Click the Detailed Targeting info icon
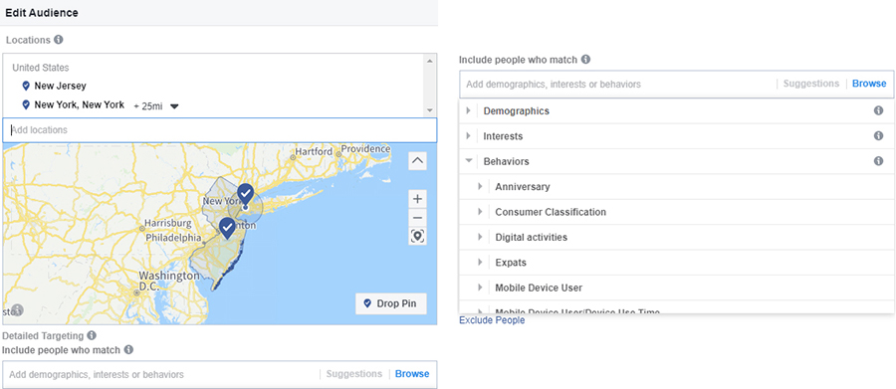The height and width of the screenshot is (389, 896). (x=92, y=335)
